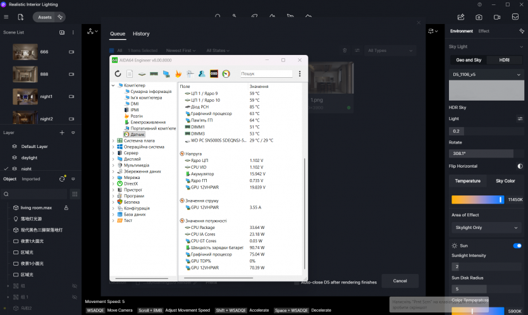Click the sky Temperature gradient slider
The height and width of the screenshot is (315, 528).
tap(477, 199)
